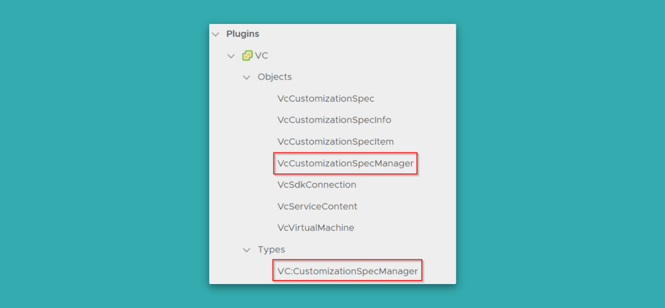Click the teal background outside the panel

click(x=97, y=156)
